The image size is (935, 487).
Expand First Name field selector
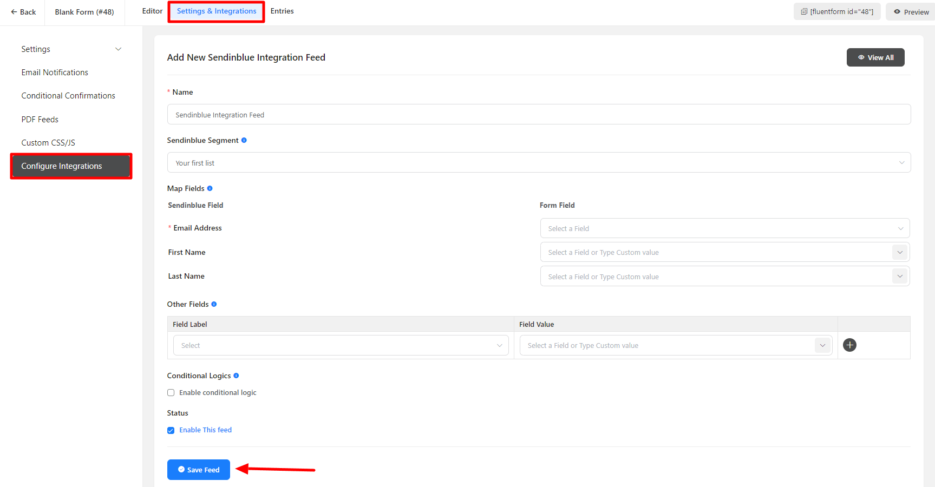899,253
